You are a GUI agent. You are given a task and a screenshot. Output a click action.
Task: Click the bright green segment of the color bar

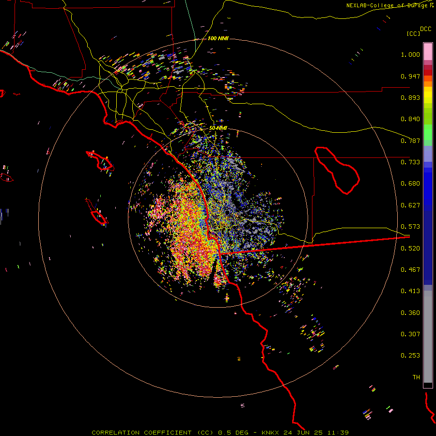pos(428,132)
